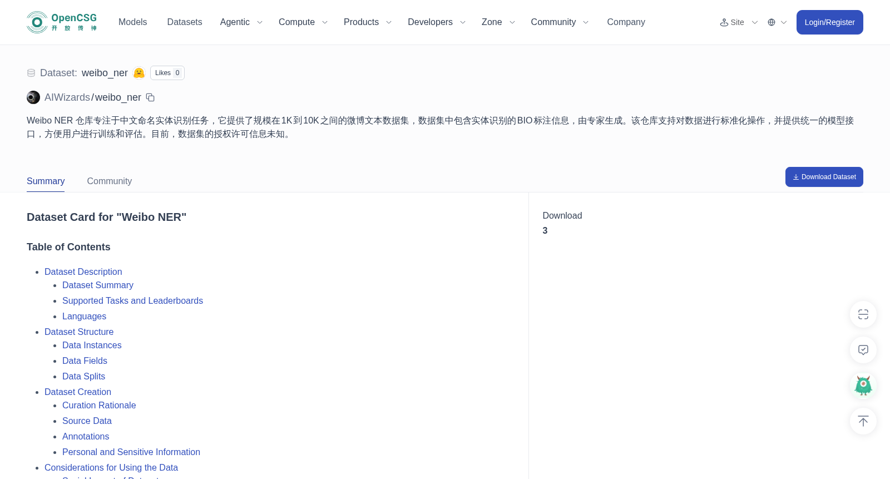
Task: Click the Site icon selector
Action: (724, 22)
